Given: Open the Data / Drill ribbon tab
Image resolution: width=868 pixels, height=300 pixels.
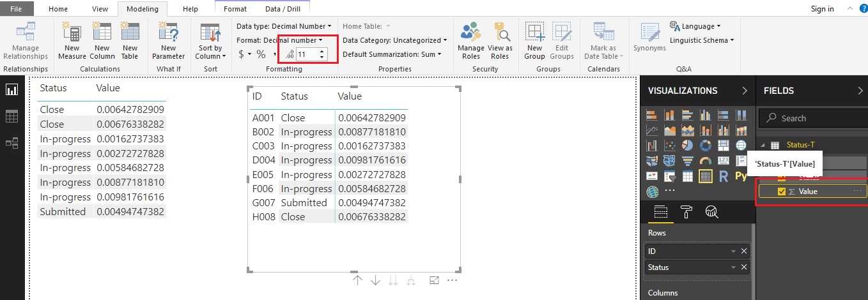Looking at the screenshot, I should 283,9.
